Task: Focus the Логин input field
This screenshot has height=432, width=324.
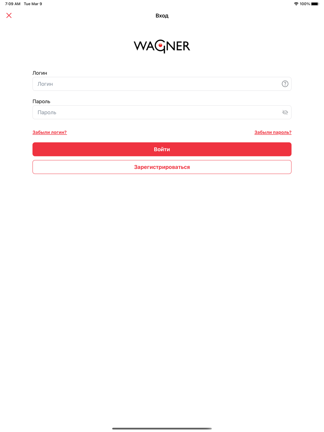Action: pos(162,84)
